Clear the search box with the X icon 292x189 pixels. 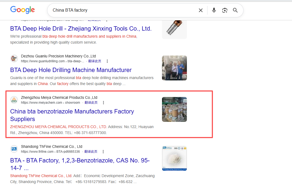pyautogui.click(x=200, y=10)
